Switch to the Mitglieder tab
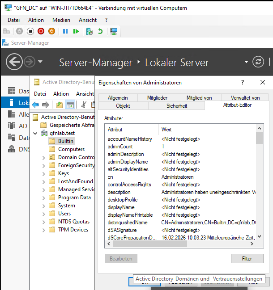 157,97
